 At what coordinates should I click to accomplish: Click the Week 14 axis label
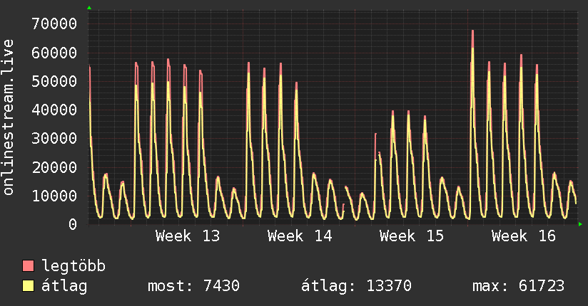coord(300,236)
